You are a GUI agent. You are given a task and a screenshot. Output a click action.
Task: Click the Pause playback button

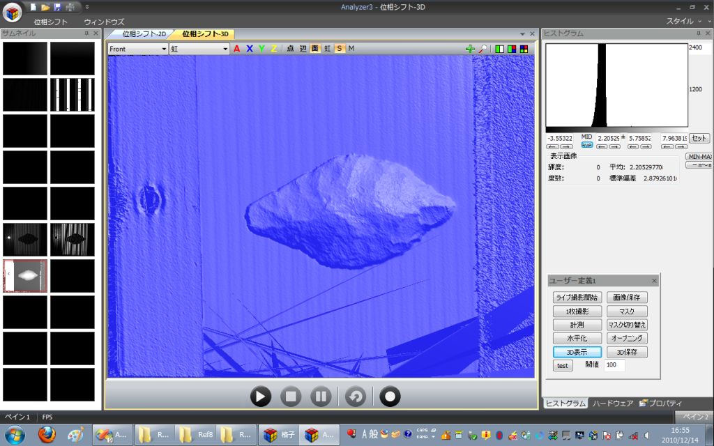point(321,397)
